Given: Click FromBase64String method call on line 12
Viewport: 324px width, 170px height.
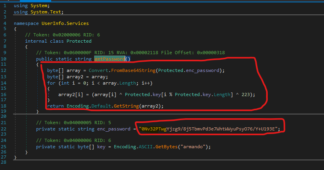Looking at the screenshot, I should (x=134, y=71).
